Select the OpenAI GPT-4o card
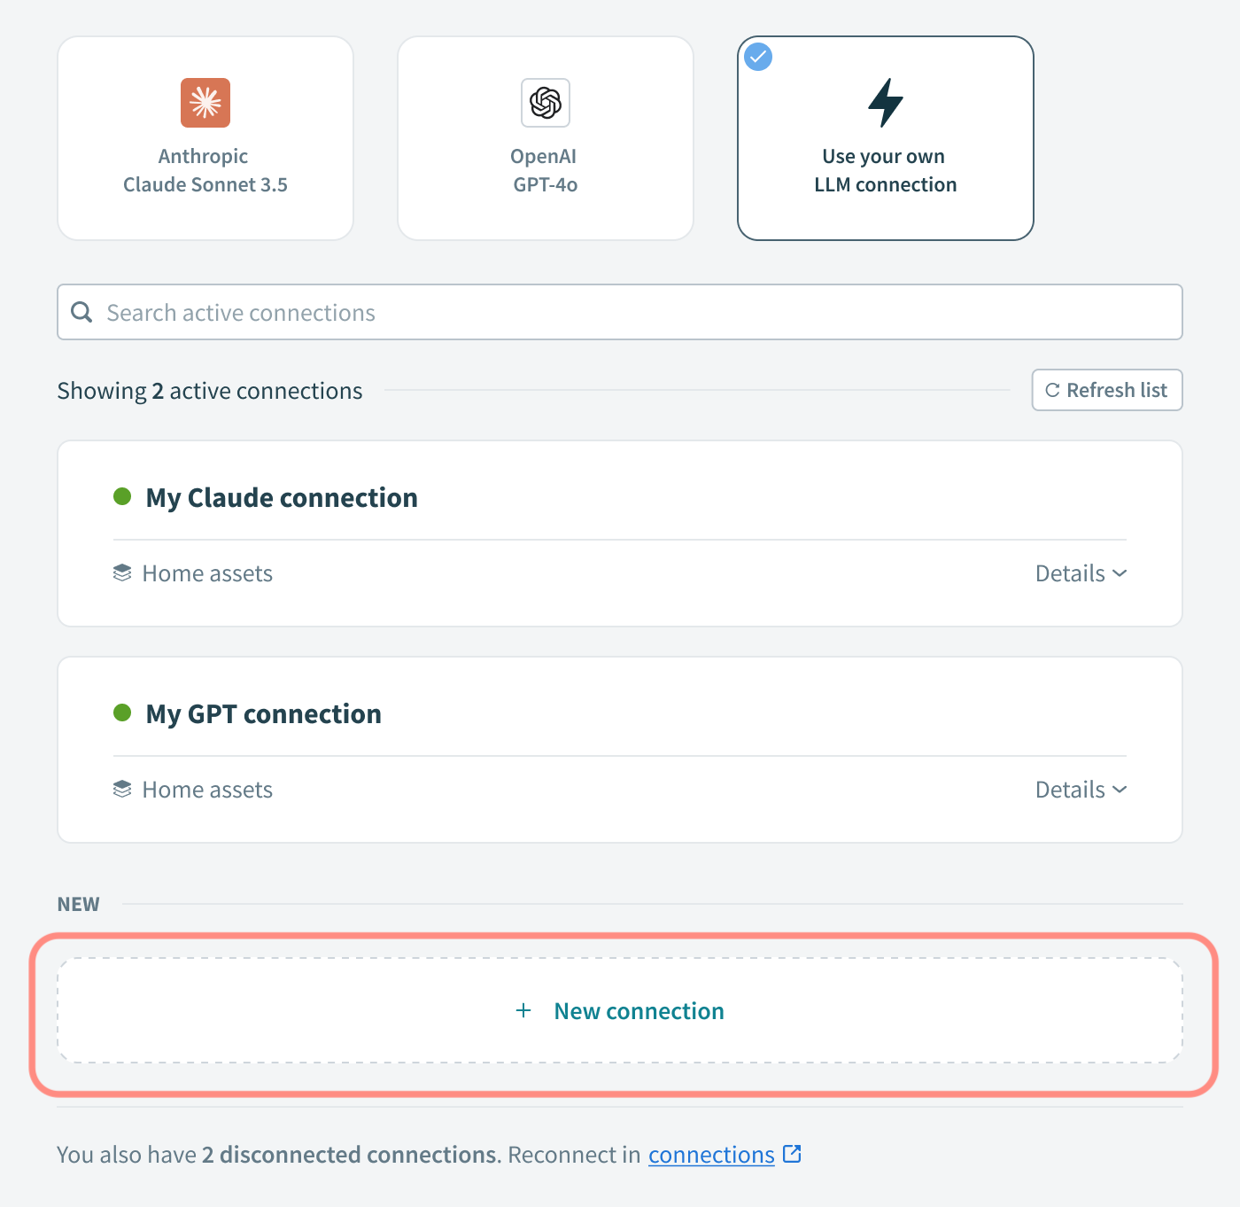 tap(545, 137)
